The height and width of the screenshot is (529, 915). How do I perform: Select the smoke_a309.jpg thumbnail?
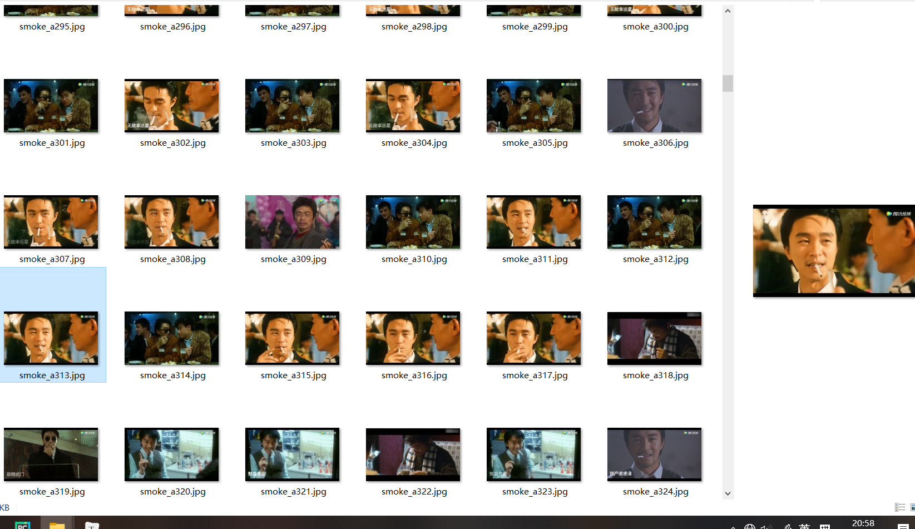(x=293, y=222)
